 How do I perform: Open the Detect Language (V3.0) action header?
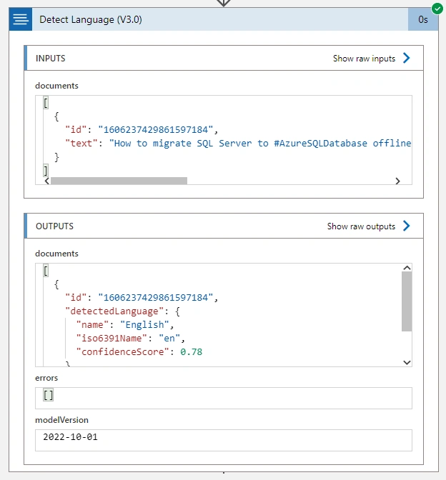[220, 19]
